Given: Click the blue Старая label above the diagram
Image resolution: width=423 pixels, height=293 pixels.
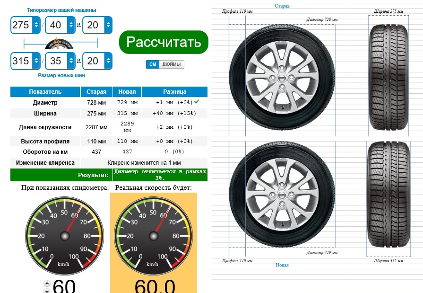Looking at the screenshot, I should [x=282, y=6].
